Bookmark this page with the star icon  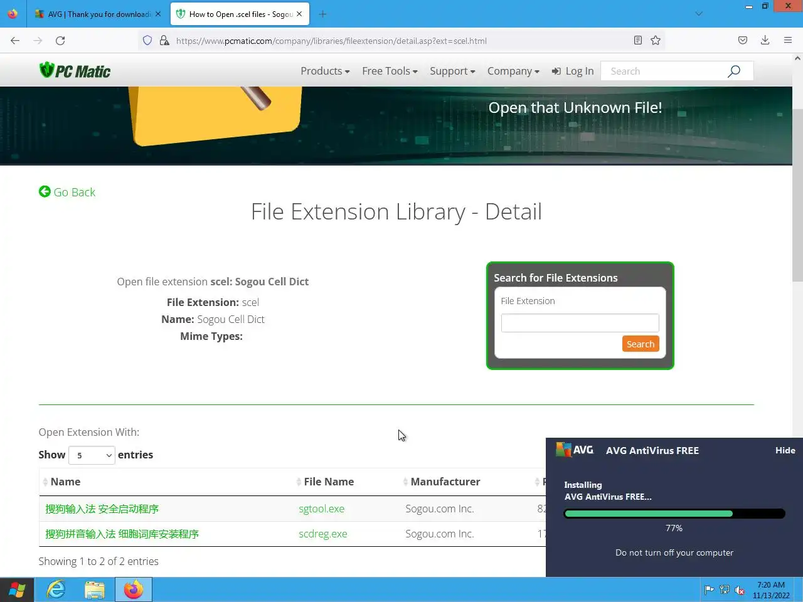(x=656, y=41)
